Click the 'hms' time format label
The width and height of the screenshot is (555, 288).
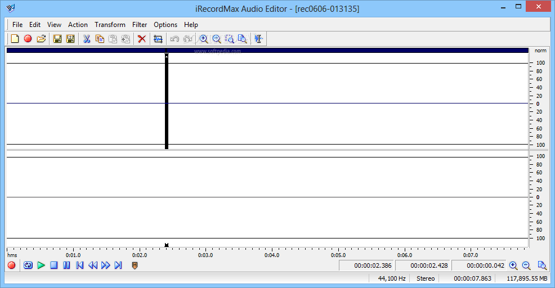[x=12, y=255]
